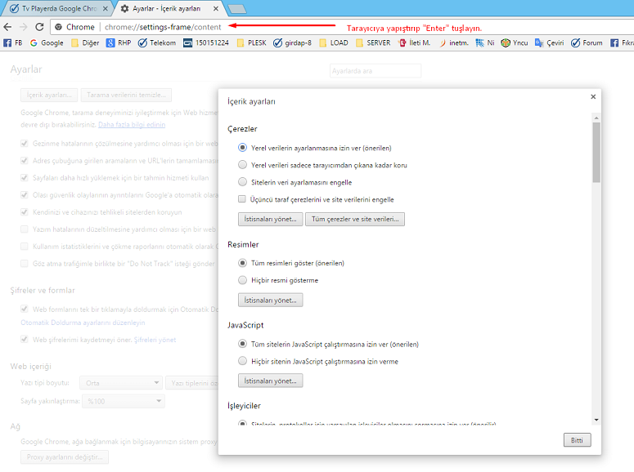Click 'Tüm çerezler ve site verileri...' button
634x472 pixels.
click(x=355, y=219)
